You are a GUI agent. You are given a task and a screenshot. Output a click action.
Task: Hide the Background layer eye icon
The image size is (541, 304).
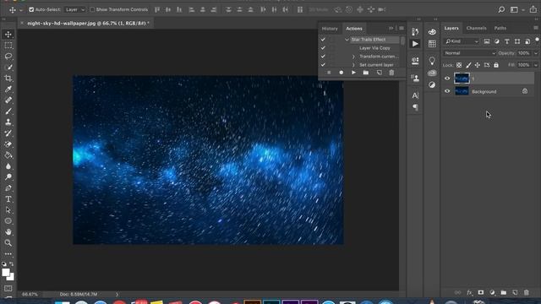point(447,91)
